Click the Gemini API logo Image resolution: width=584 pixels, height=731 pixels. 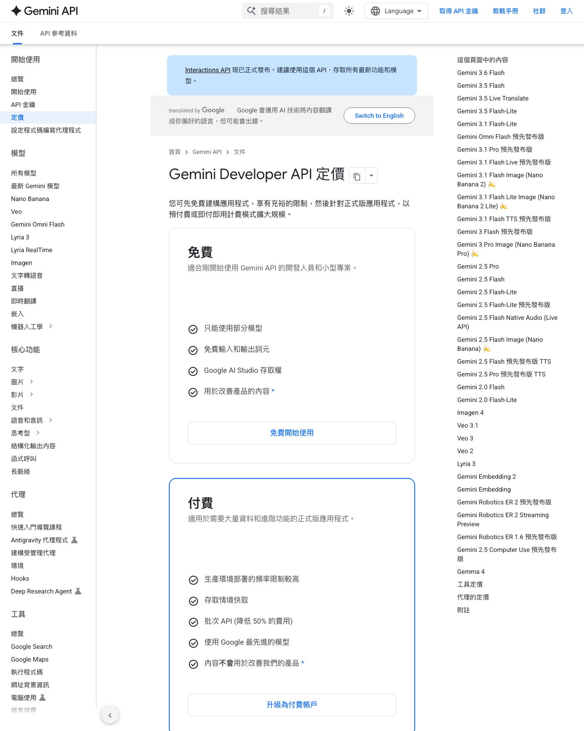pyautogui.click(x=44, y=11)
